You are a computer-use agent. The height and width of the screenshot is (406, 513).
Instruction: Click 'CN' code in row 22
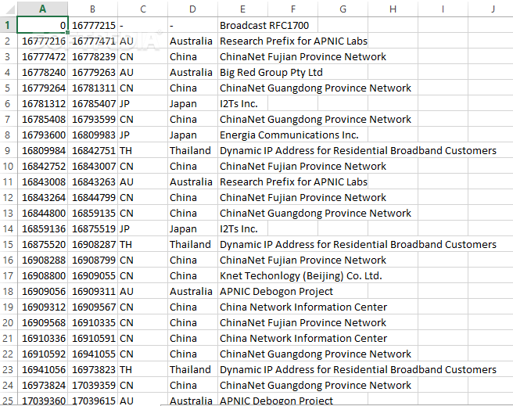pos(142,354)
